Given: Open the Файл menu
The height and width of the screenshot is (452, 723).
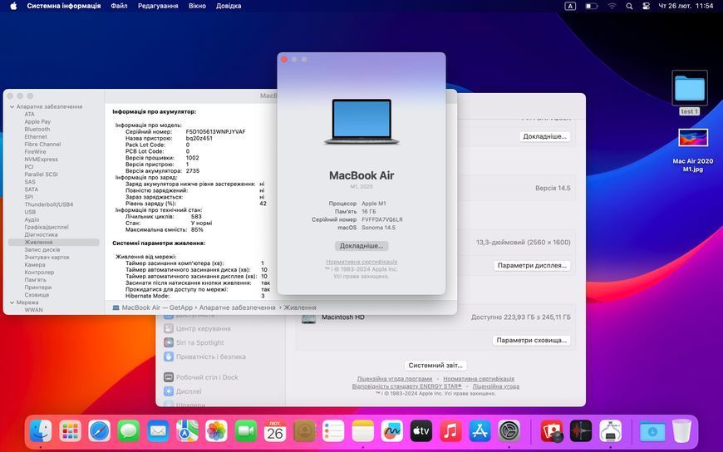Looking at the screenshot, I should (x=119, y=6).
